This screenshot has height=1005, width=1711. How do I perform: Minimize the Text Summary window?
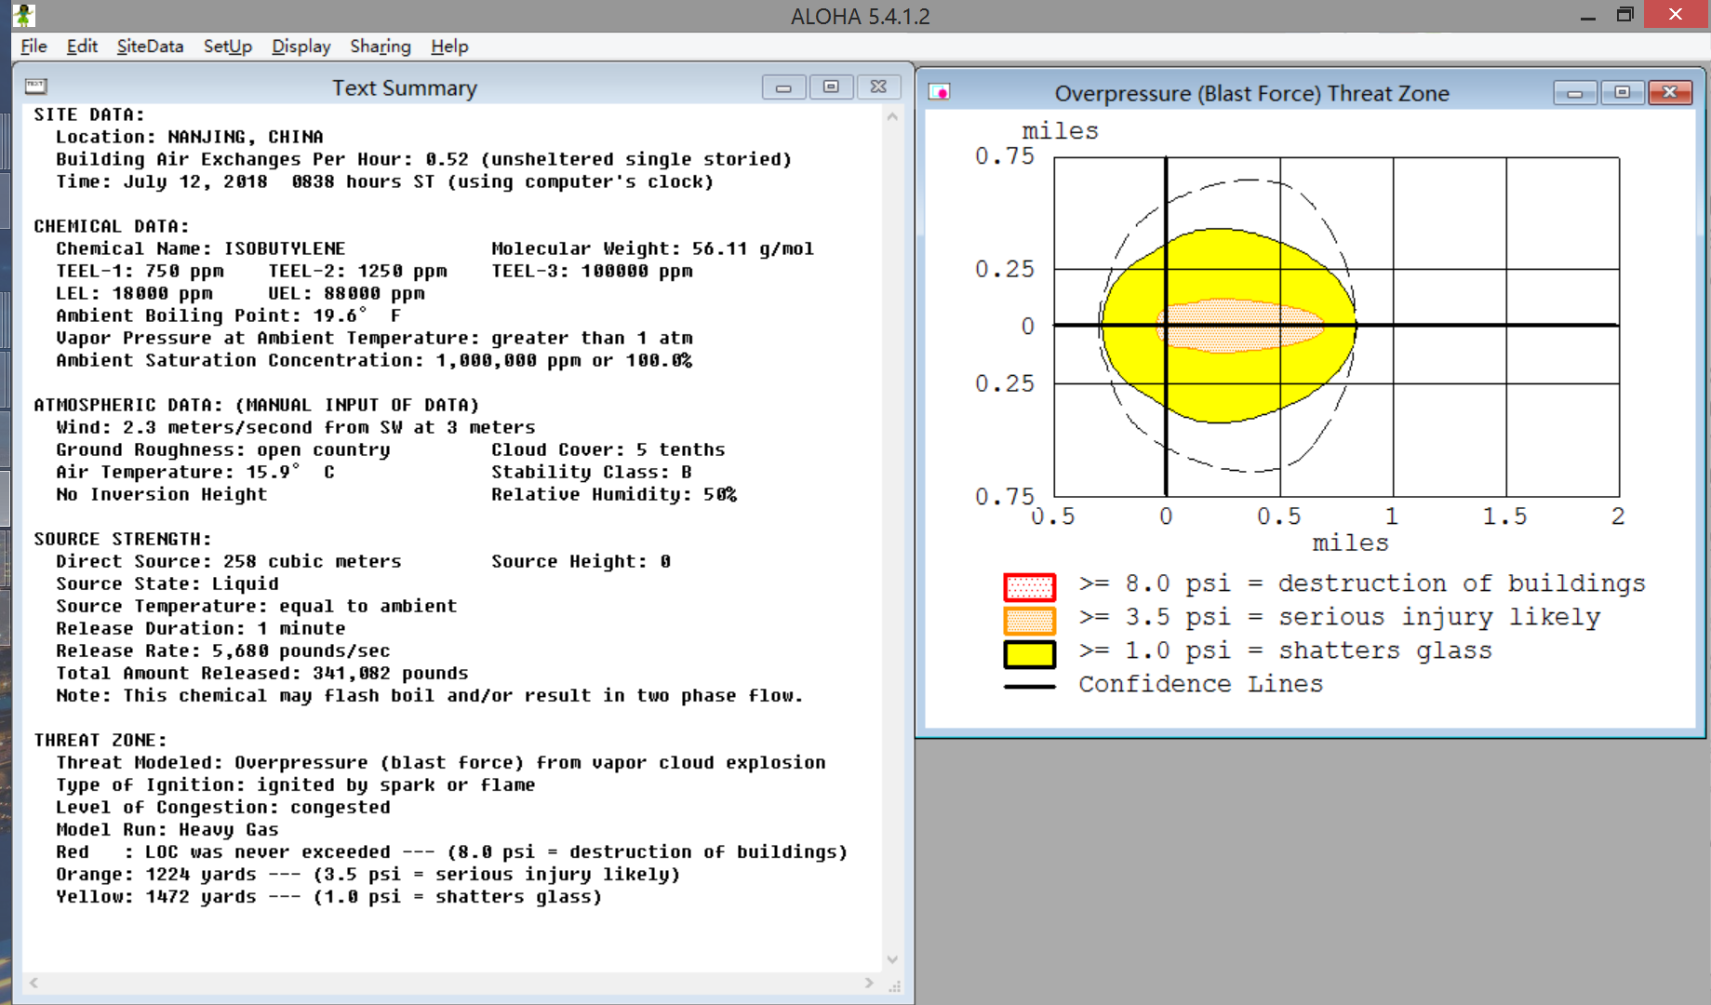coord(783,87)
